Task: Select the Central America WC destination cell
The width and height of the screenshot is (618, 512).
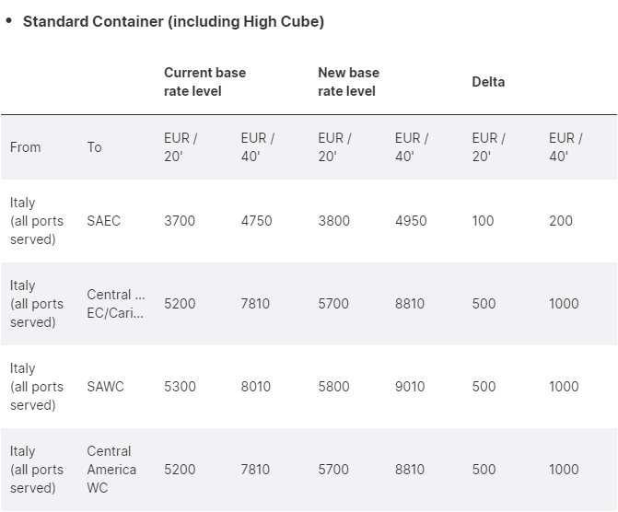Action: 111,470
